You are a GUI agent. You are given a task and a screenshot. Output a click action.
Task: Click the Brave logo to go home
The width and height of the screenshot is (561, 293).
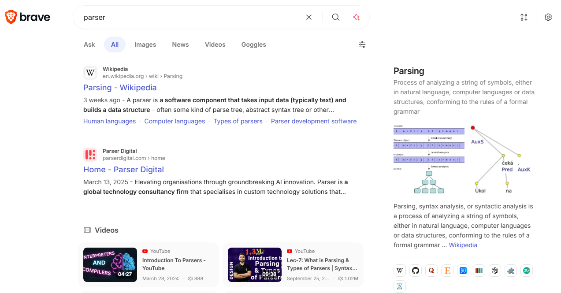pos(28,17)
